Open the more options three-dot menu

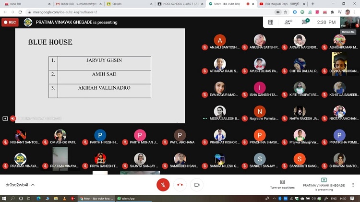[352, 184]
